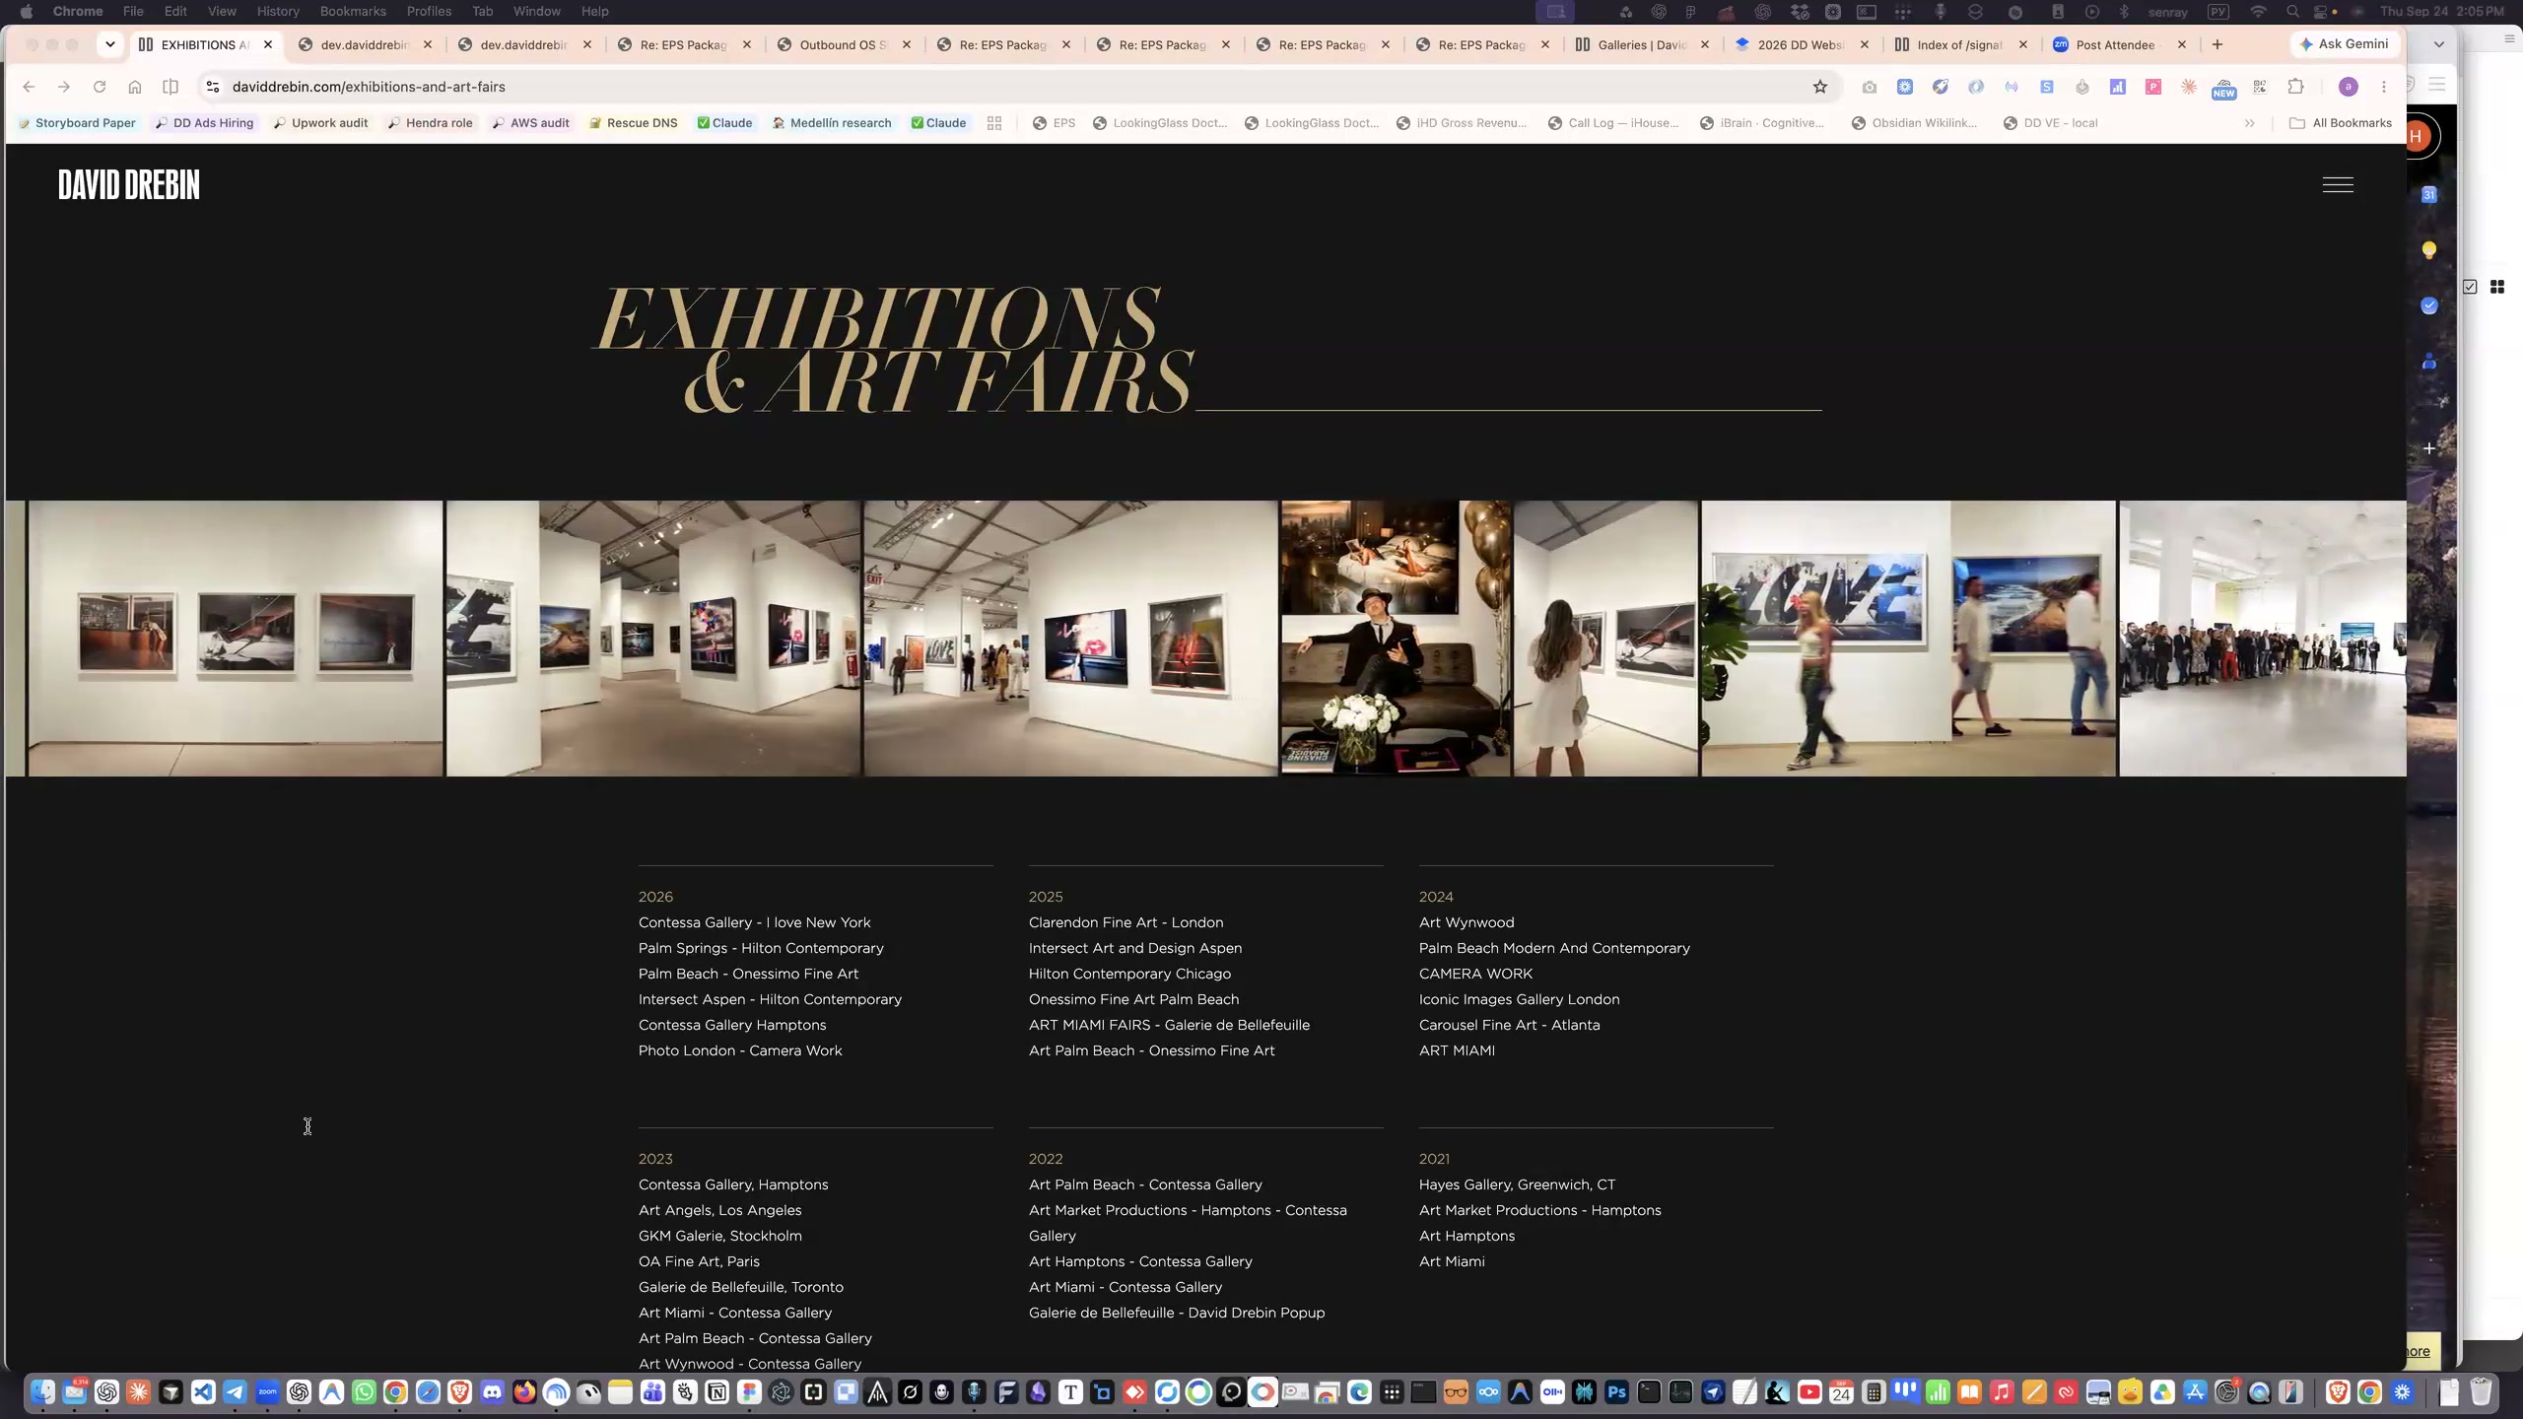Click the Chrome profile avatar icon

pyautogui.click(x=2349, y=87)
